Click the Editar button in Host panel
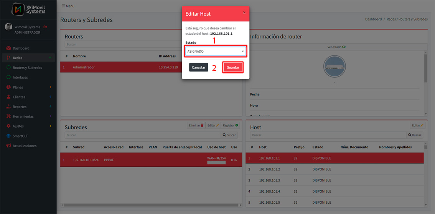435x214 pixels. [x=417, y=125]
